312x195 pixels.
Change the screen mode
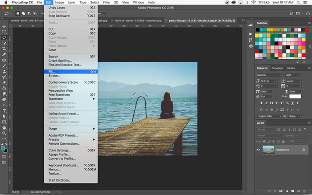coord(4,162)
